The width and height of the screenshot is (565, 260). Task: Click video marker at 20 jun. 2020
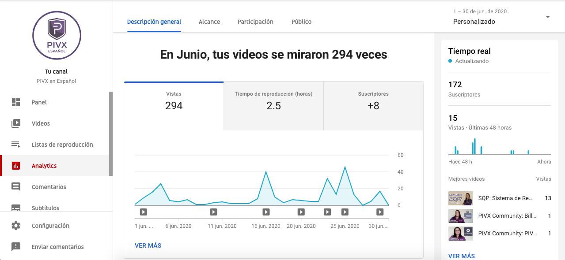tap(301, 212)
